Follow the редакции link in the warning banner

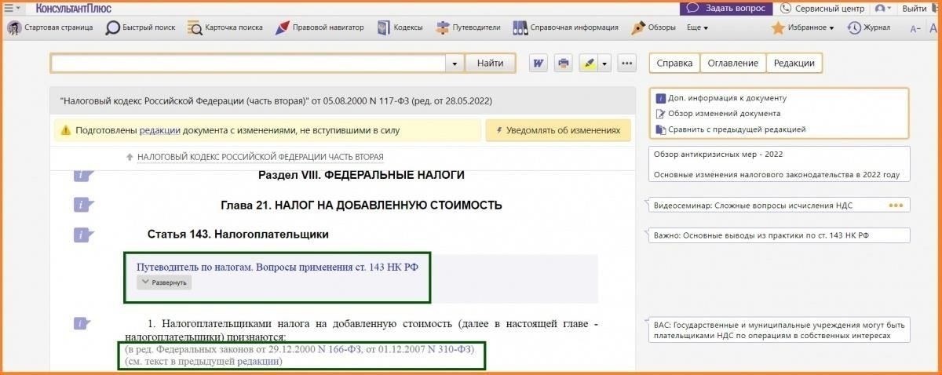point(160,131)
